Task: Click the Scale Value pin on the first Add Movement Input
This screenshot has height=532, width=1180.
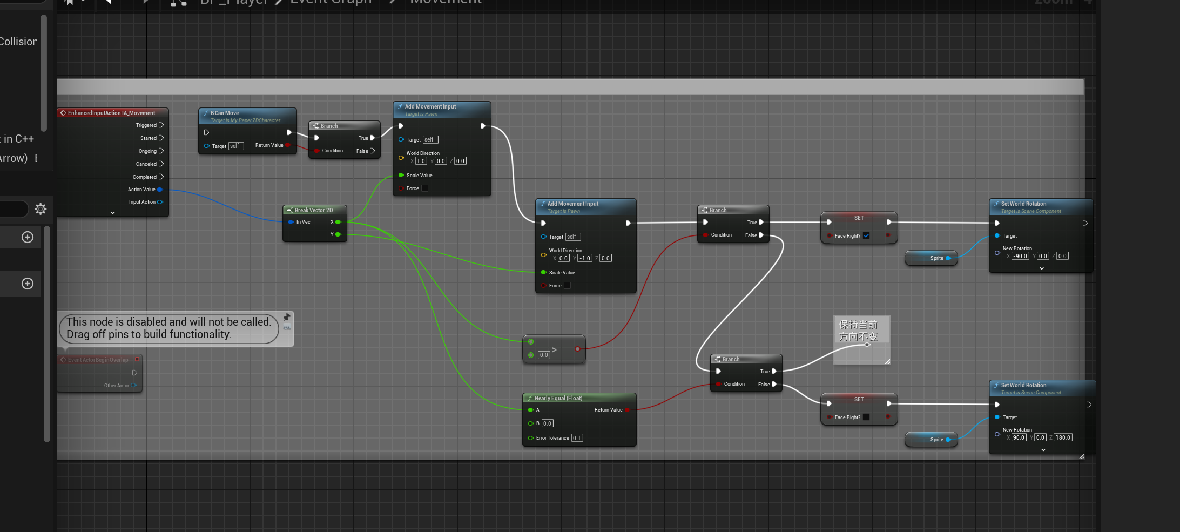Action: (x=401, y=175)
